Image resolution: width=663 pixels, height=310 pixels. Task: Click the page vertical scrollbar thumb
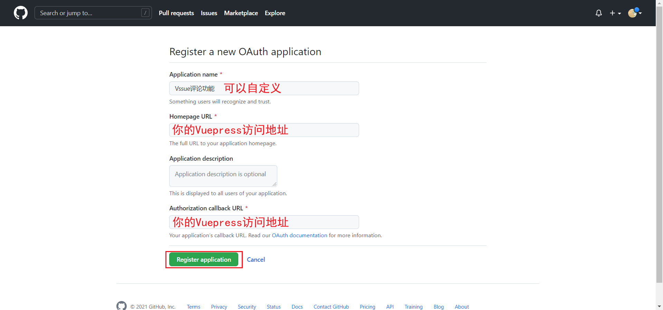(659, 145)
